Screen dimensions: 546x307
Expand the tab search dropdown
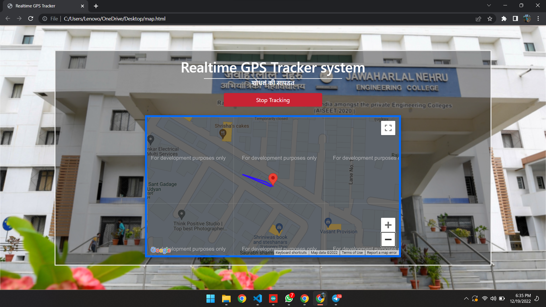(x=489, y=5)
